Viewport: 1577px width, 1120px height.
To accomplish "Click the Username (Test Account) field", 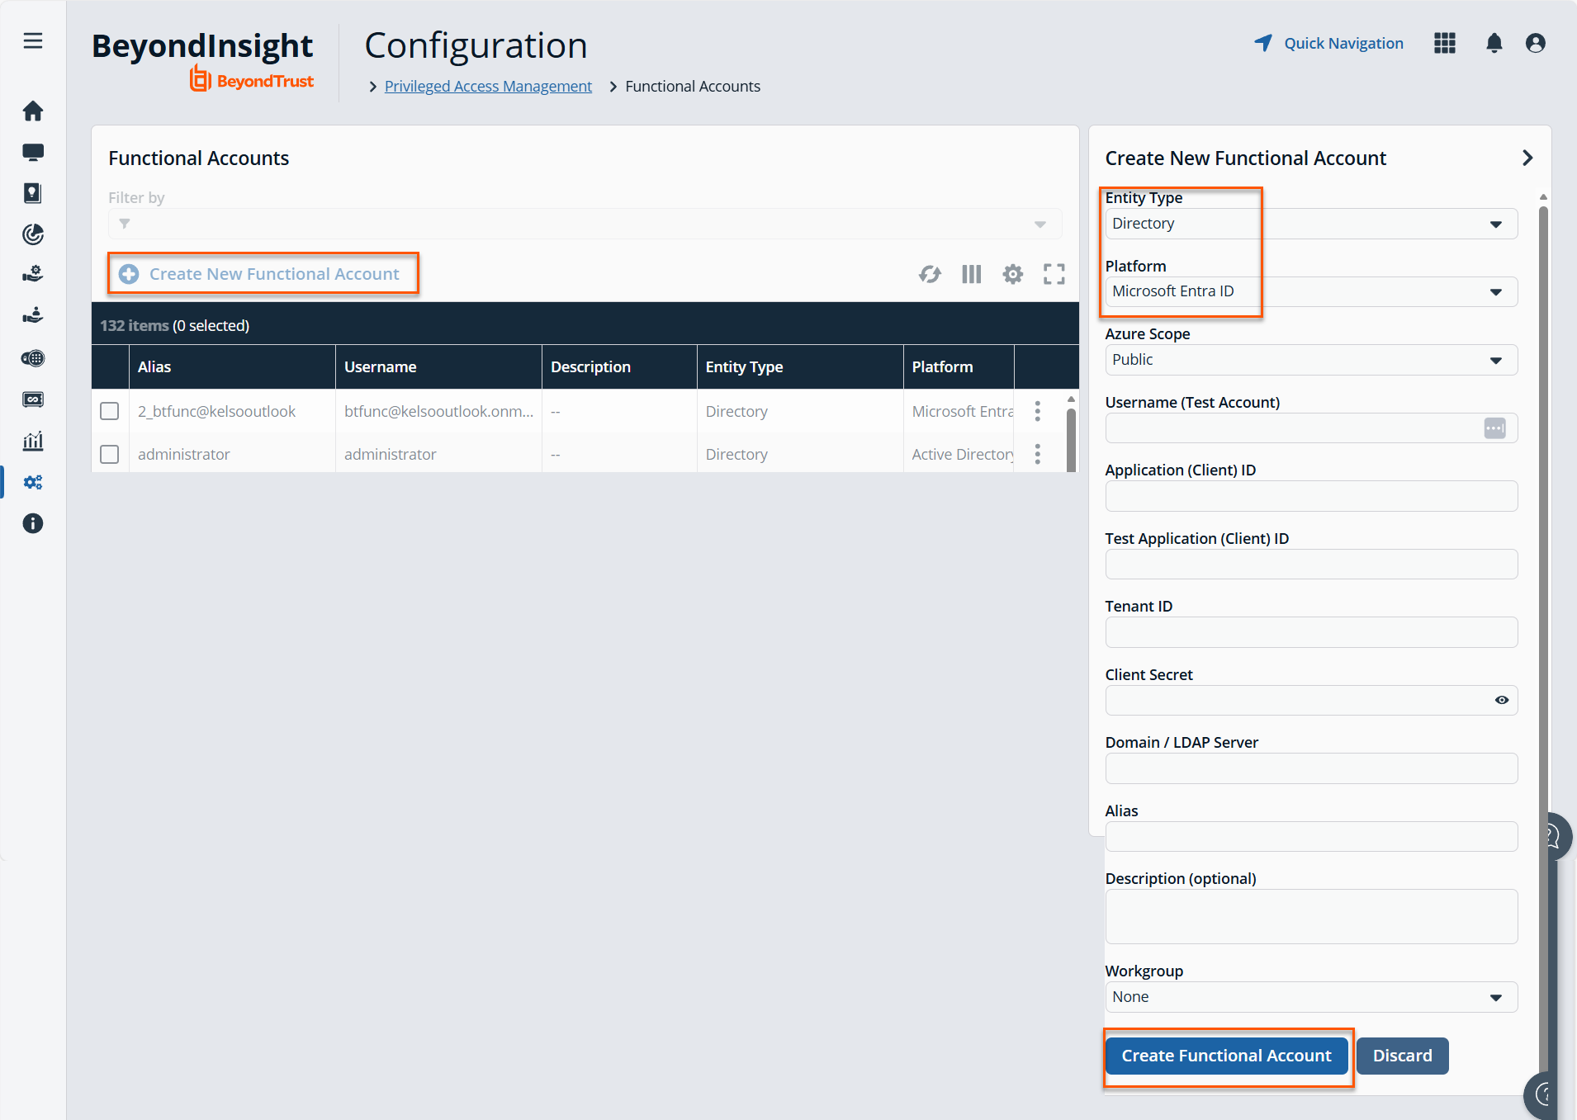I will pyautogui.click(x=1312, y=428).
